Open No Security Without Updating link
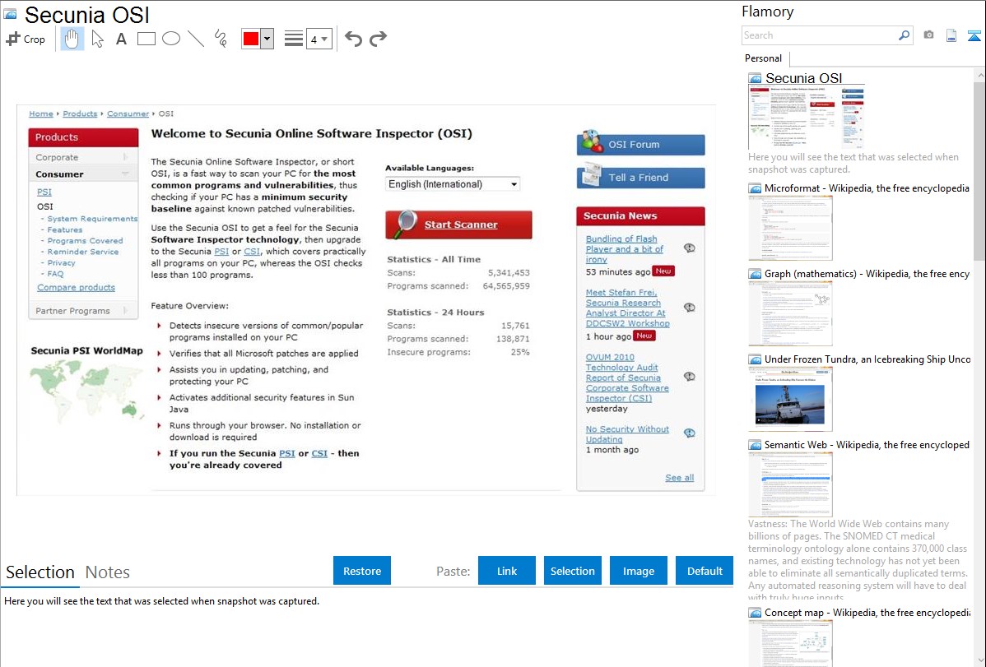Screen dimensions: 986x667 [627, 433]
